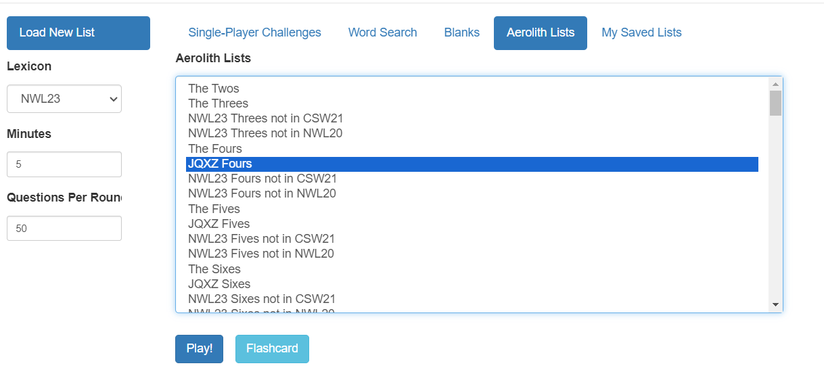Choose 'JQXZ Fives' in the list

click(x=219, y=224)
